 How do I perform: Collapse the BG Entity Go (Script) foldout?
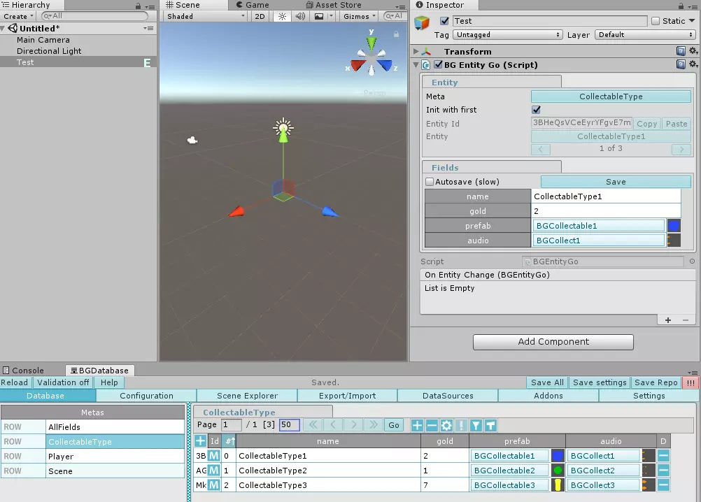[416, 64]
